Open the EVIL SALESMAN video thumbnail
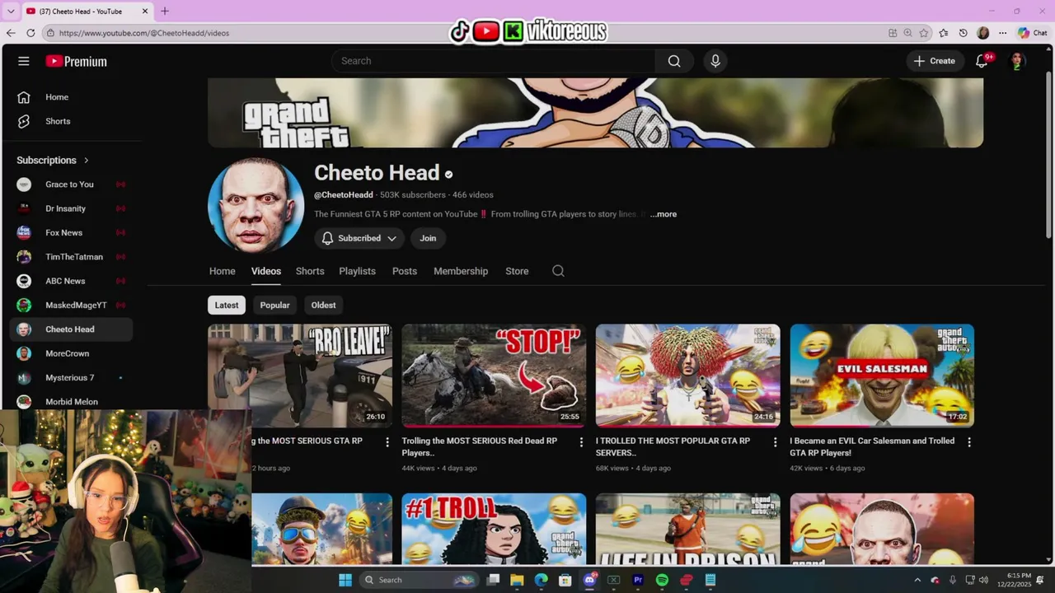 [x=882, y=376]
